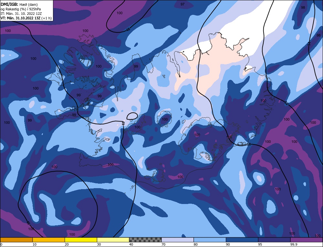Click the checkered 40–70 legend swatch
This screenshot has height=247, width=323.
tap(145, 240)
